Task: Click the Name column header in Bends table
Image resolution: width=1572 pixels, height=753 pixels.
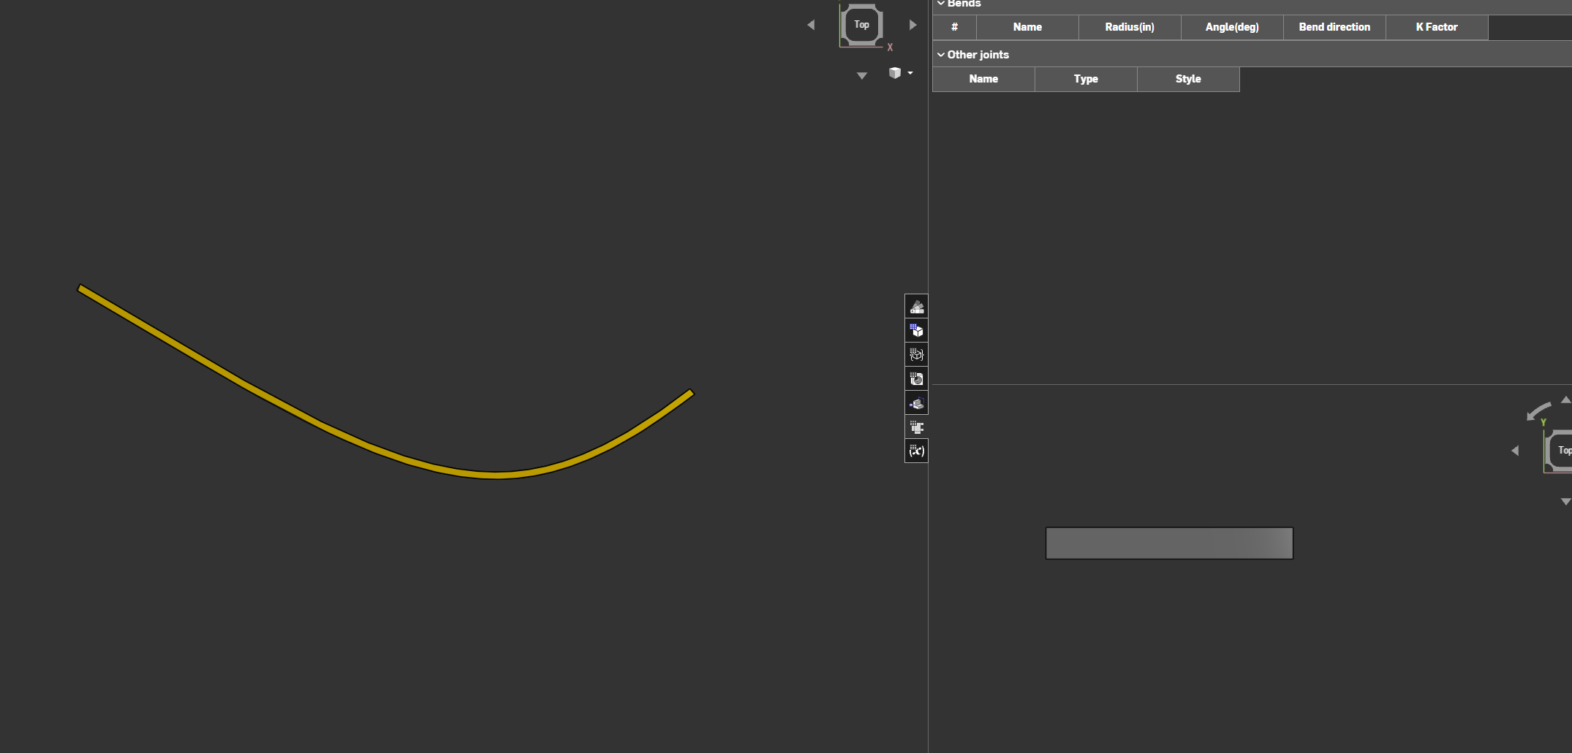Action: coord(1027,27)
